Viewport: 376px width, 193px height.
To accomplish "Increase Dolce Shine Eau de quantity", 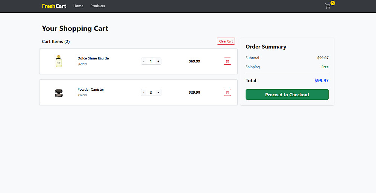I will [x=158, y=61].
